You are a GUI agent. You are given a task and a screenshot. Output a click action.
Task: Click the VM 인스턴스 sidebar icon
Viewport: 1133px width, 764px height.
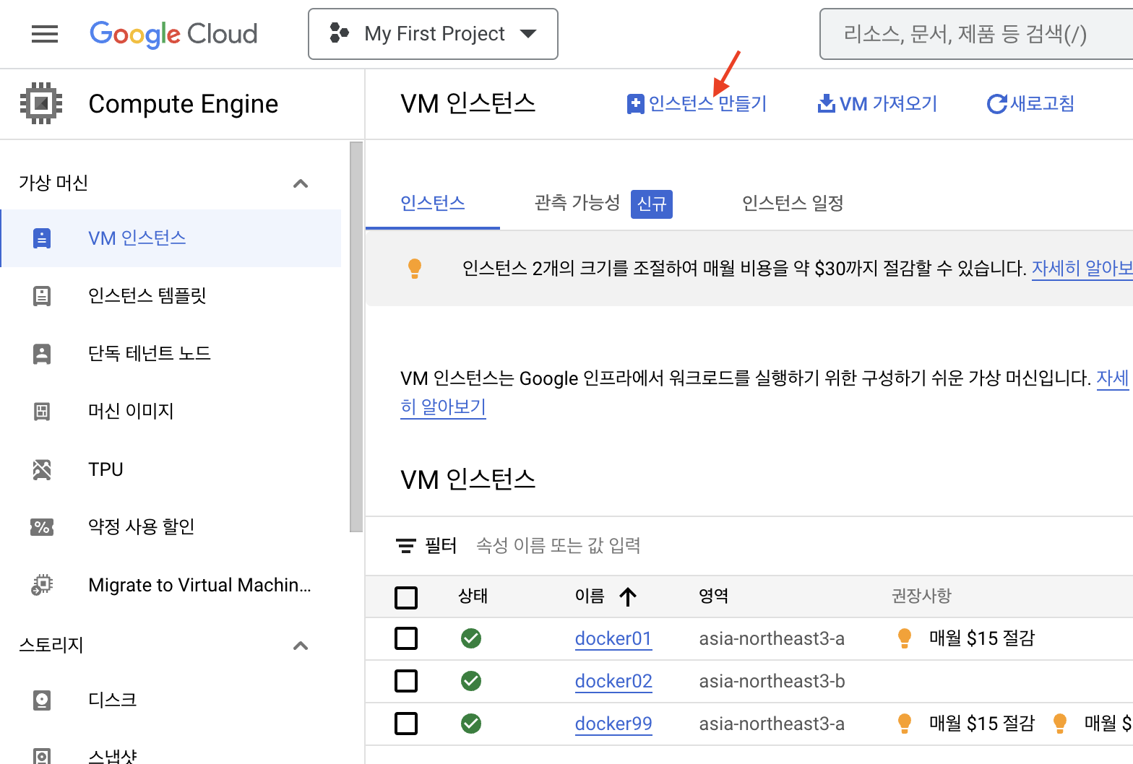[x=42, y=238]
